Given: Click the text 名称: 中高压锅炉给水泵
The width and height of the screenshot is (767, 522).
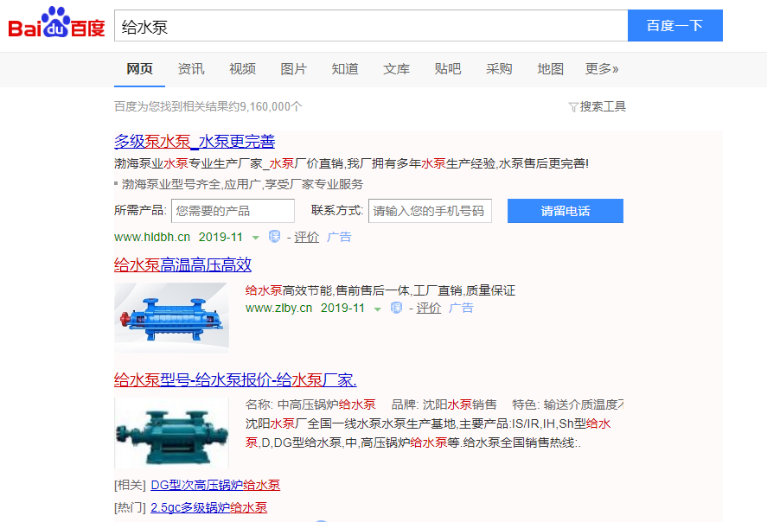Looking at the screenshot, I should 310,404.
